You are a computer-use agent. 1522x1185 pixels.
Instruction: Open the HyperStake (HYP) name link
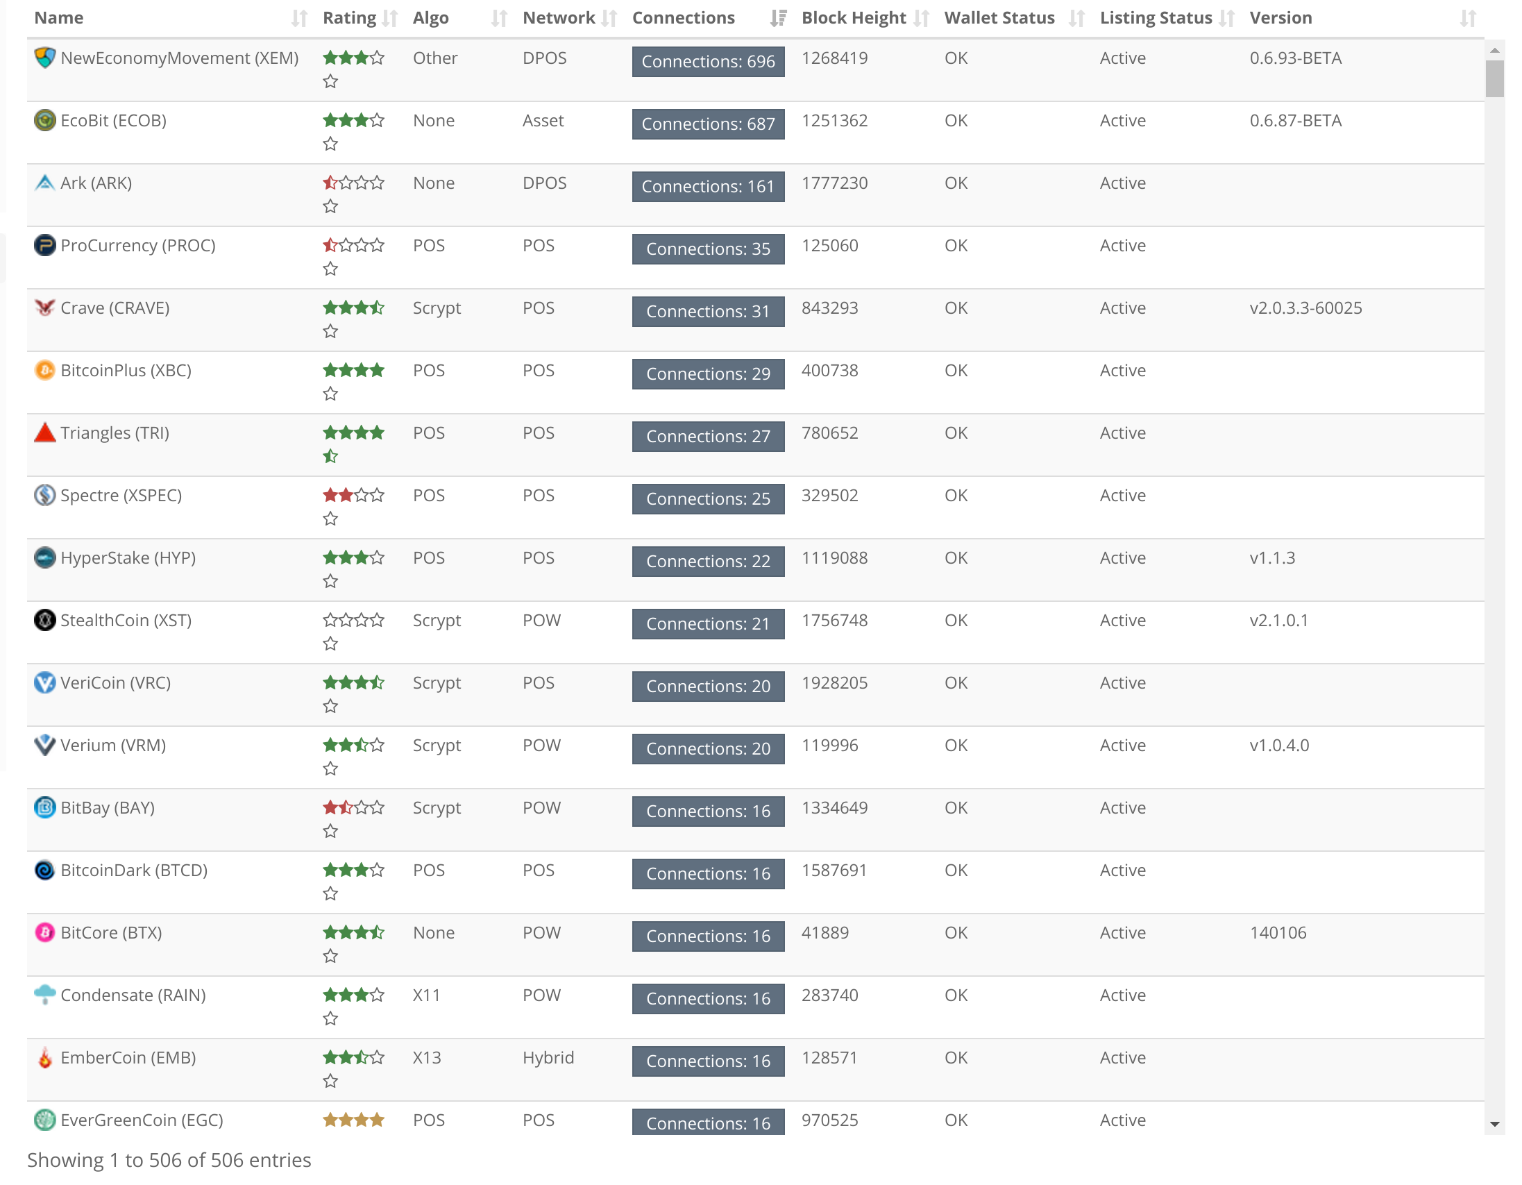(x=128, y=558)
